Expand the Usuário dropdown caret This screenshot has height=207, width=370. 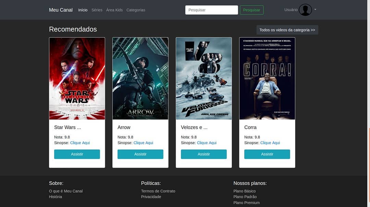315,10
